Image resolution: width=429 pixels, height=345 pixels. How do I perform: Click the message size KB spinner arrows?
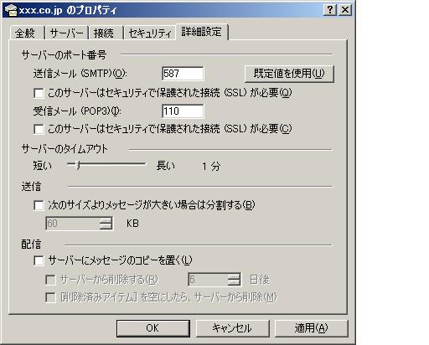[106, 224]
